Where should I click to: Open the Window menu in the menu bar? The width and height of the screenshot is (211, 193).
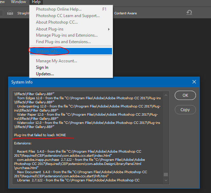18,2
